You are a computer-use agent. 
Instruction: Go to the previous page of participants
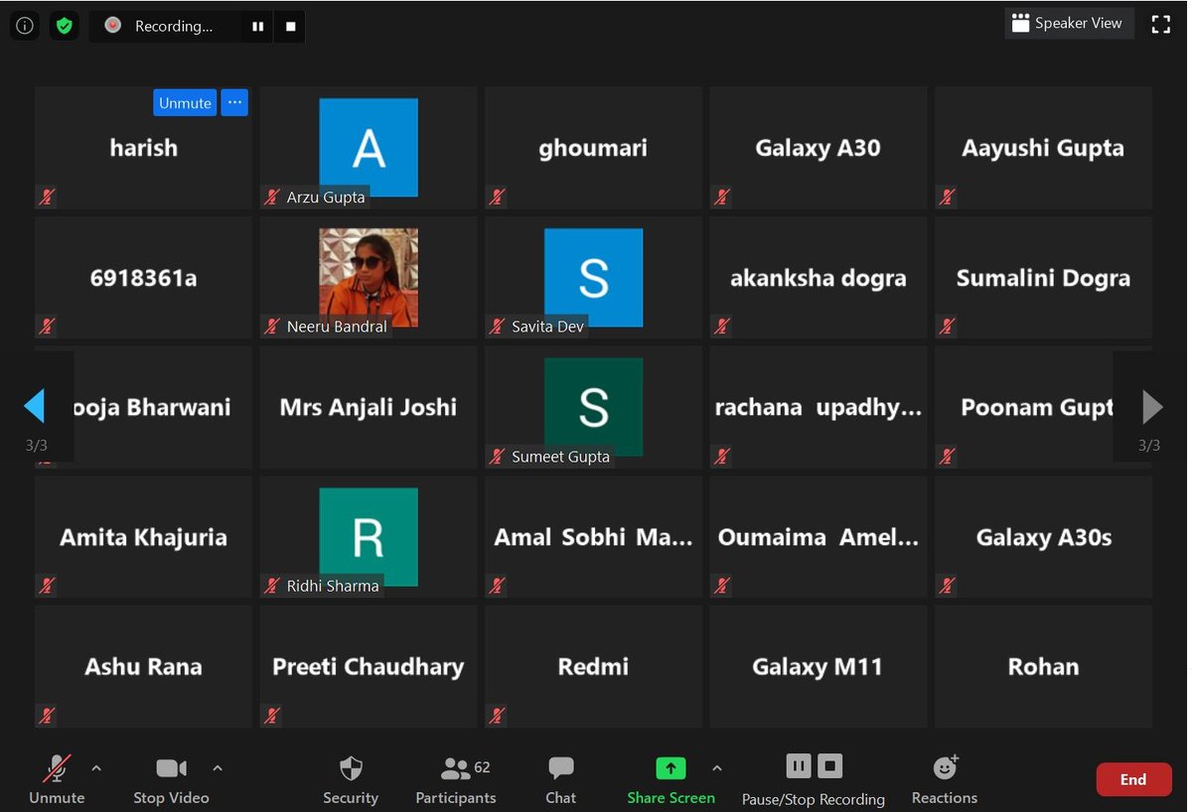[x=35, y=407]
